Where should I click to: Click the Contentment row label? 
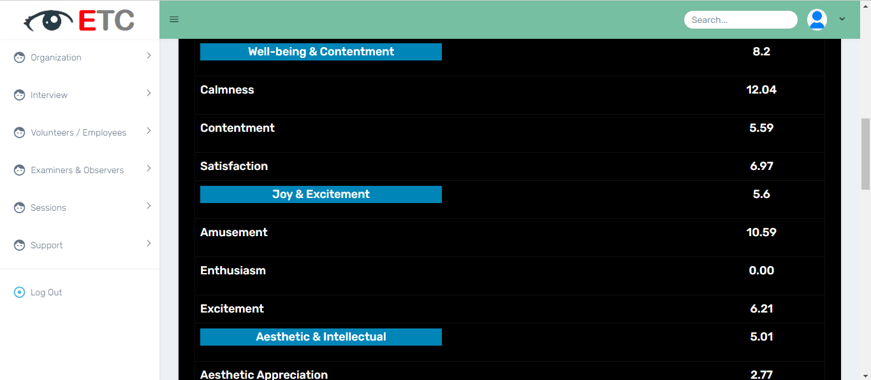pos(237,128)
